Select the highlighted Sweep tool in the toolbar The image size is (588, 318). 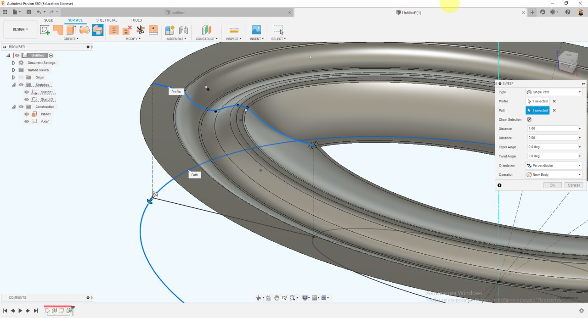[97, 30]
